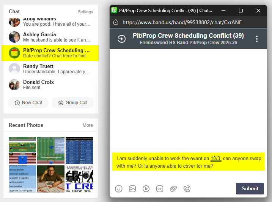Viewport: 272px width, 202px height.
Task: Click the paperclip file attachment icon
Action: (173, 189)
